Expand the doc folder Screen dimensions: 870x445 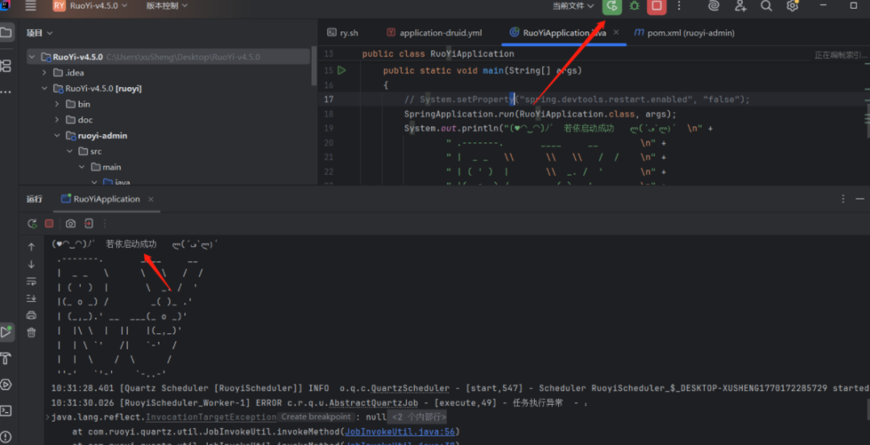click(56, 120)
